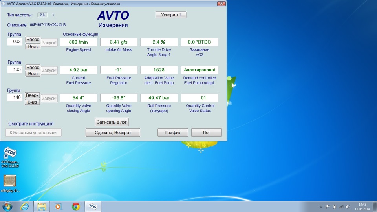Click the Запуск! button for group 103
The height and width of the screenshot is (212, 377).
(x=49, y=70)
